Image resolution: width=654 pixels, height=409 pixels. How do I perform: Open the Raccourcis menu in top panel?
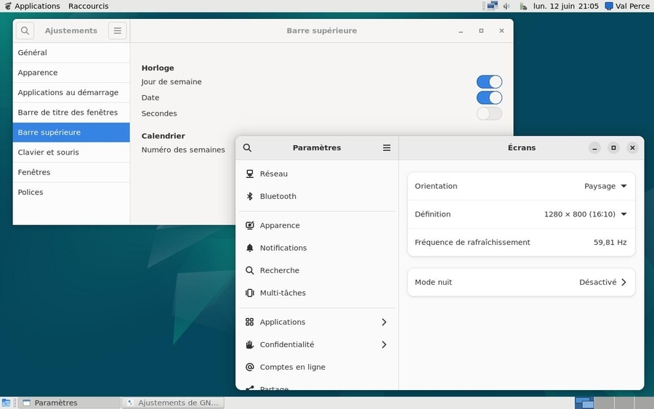pyautogui.click(x=89, y=6)
